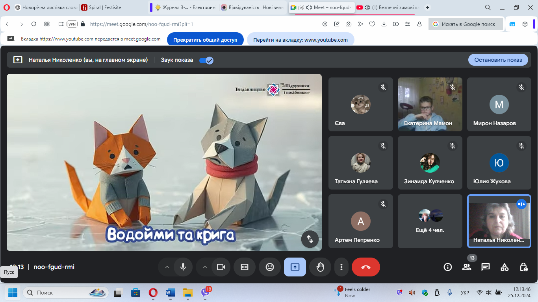Click Екатерина Мамон video tile

point(430,104)
